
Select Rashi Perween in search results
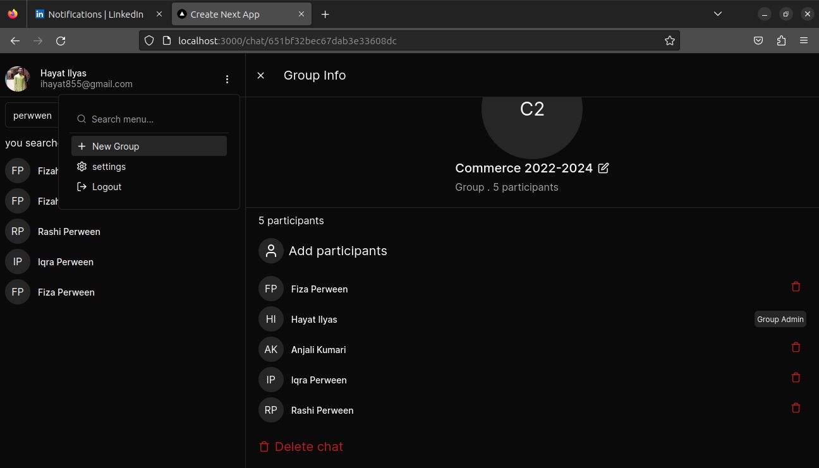[x=69, y=232]
